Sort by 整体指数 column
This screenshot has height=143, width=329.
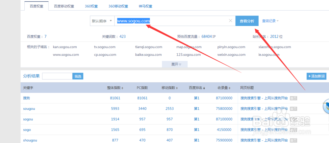tap(115, 88)
